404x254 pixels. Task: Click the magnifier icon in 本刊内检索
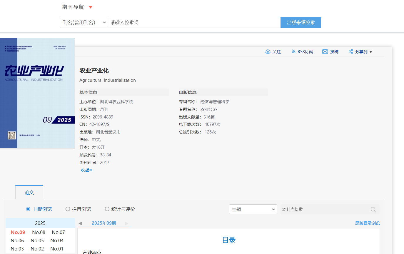(373, 210)
